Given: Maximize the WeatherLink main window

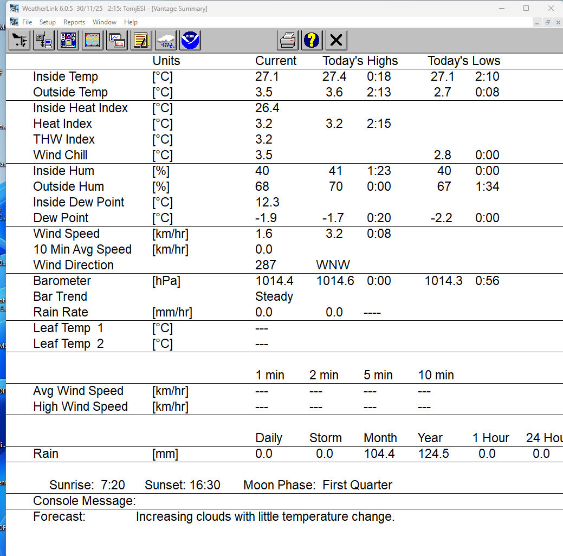Looking at the screenshot, I should click(526, 8).
